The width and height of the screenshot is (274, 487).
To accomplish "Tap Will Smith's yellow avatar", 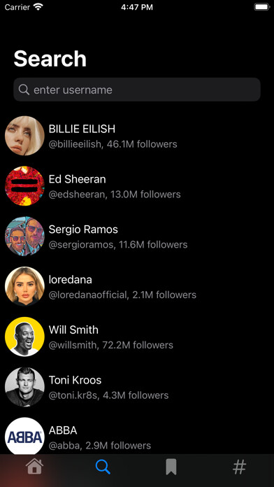I will (x=24, y=337).
